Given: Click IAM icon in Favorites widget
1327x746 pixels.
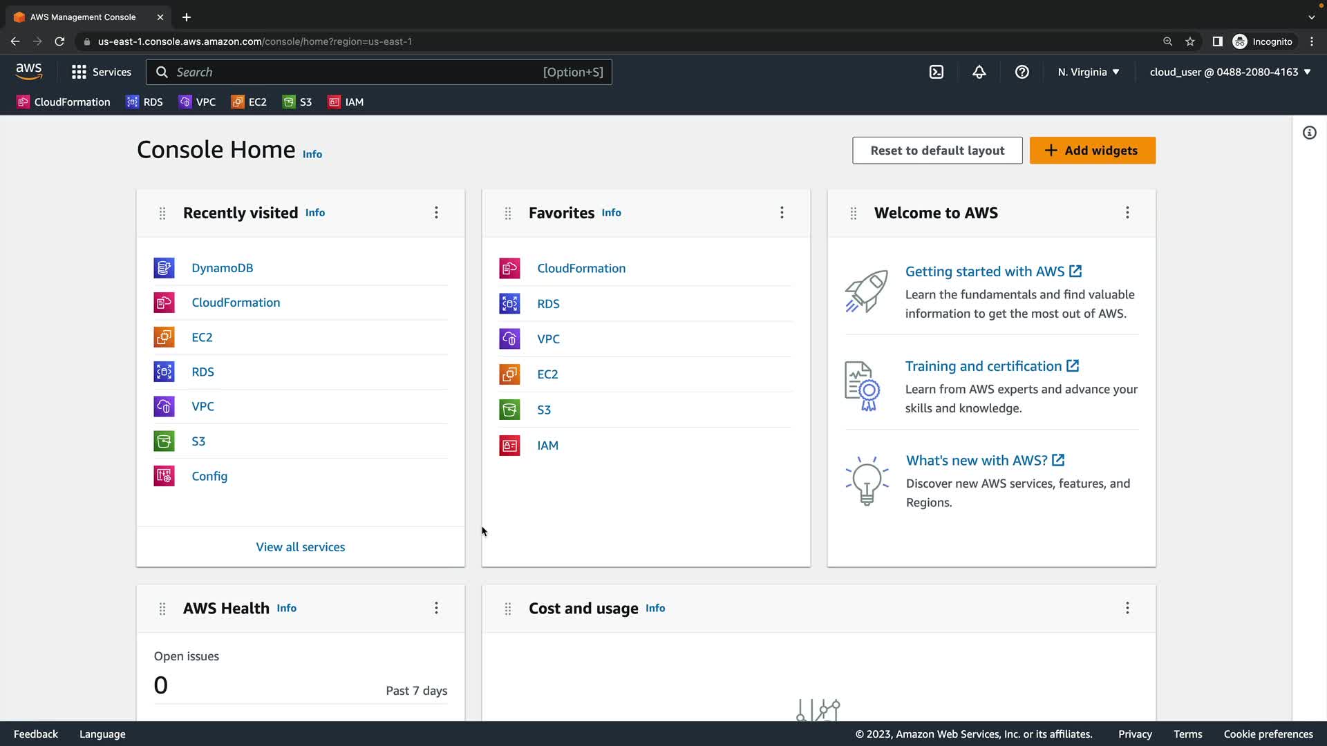Looking at the screenshot, I should coord(509,446).
